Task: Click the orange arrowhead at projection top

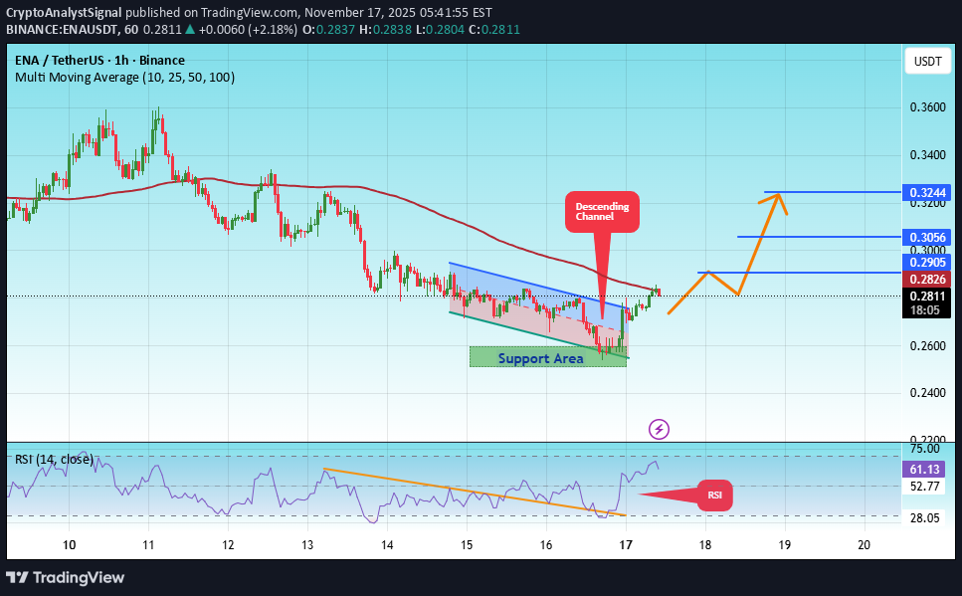Action: point(773,198)
